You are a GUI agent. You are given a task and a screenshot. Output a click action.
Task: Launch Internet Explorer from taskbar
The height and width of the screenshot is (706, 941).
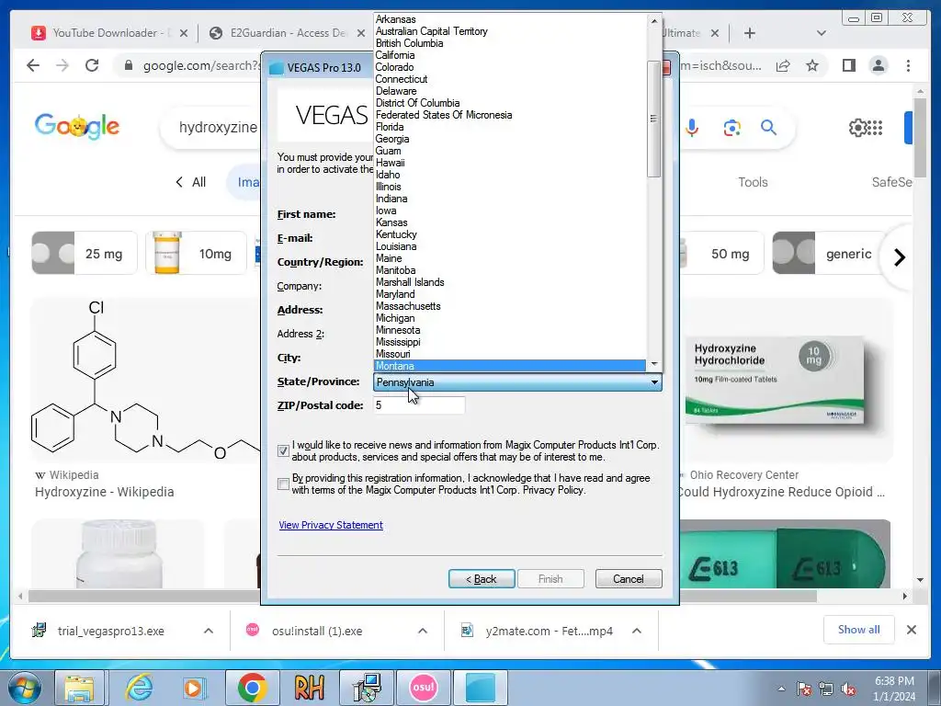pos(139,688)
